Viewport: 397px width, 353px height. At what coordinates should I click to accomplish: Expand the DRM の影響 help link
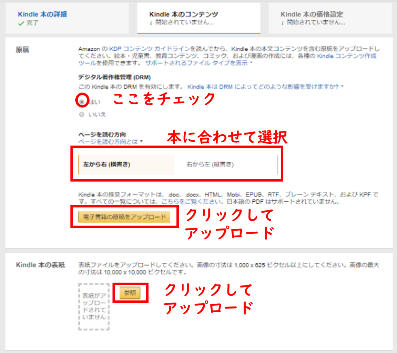tap(265, 87)
